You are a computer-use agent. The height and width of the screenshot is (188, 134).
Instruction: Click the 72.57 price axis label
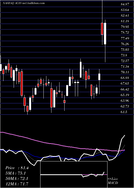(x=125, y=61)
